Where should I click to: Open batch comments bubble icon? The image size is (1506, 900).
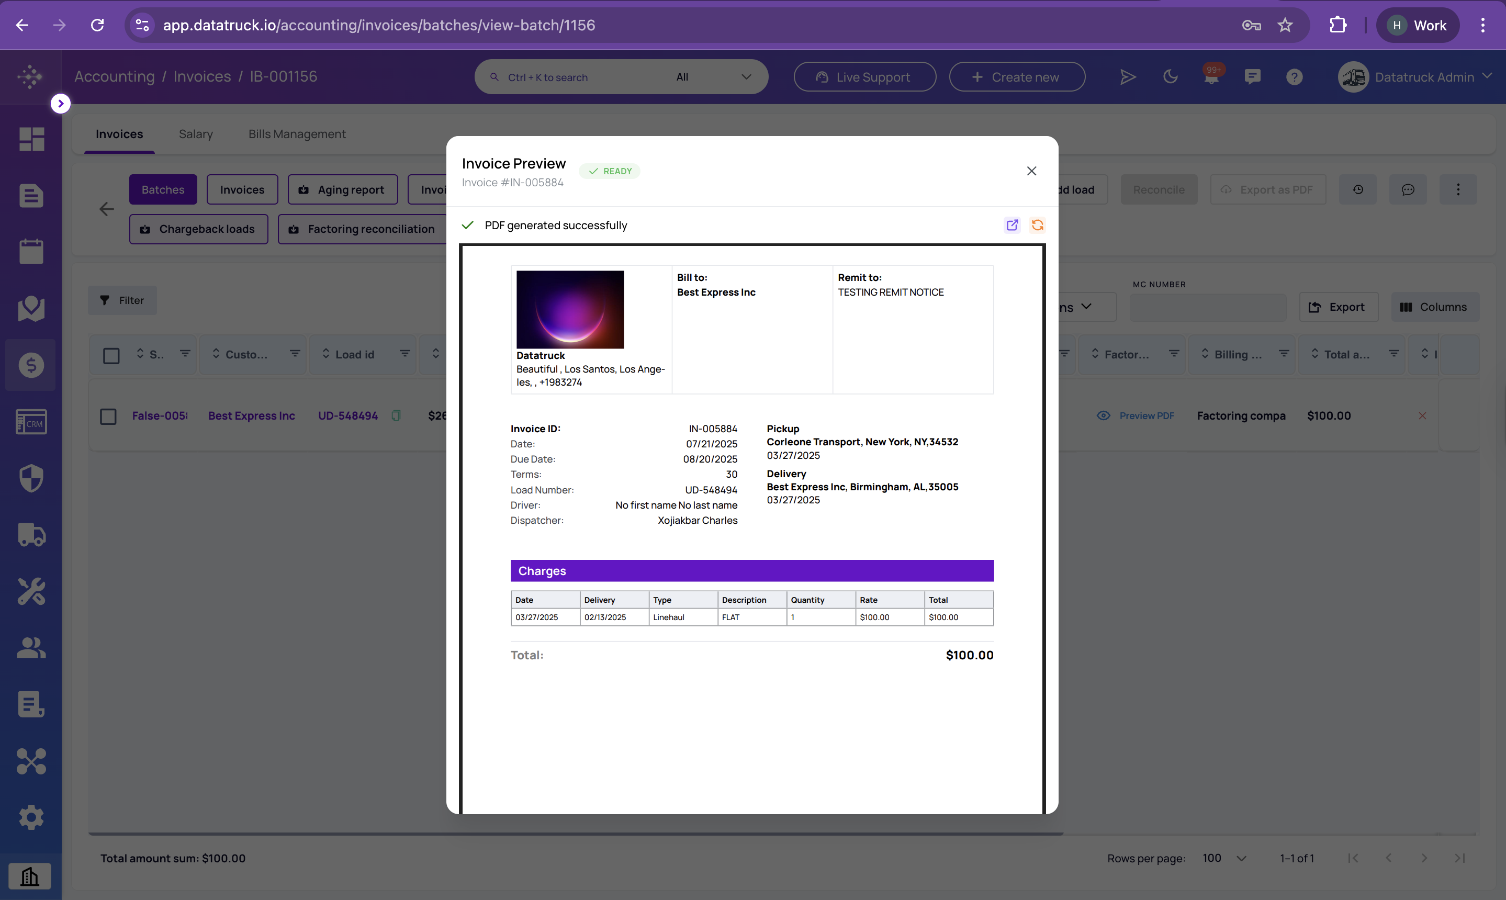(1408, 189)
